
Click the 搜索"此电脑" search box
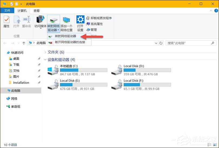(191, 43)
